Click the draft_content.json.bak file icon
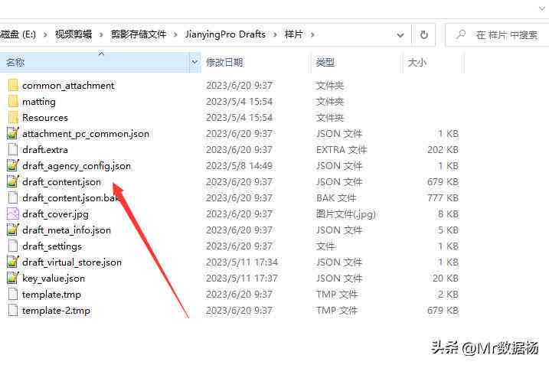549x365 pixels. click(13, 198)
